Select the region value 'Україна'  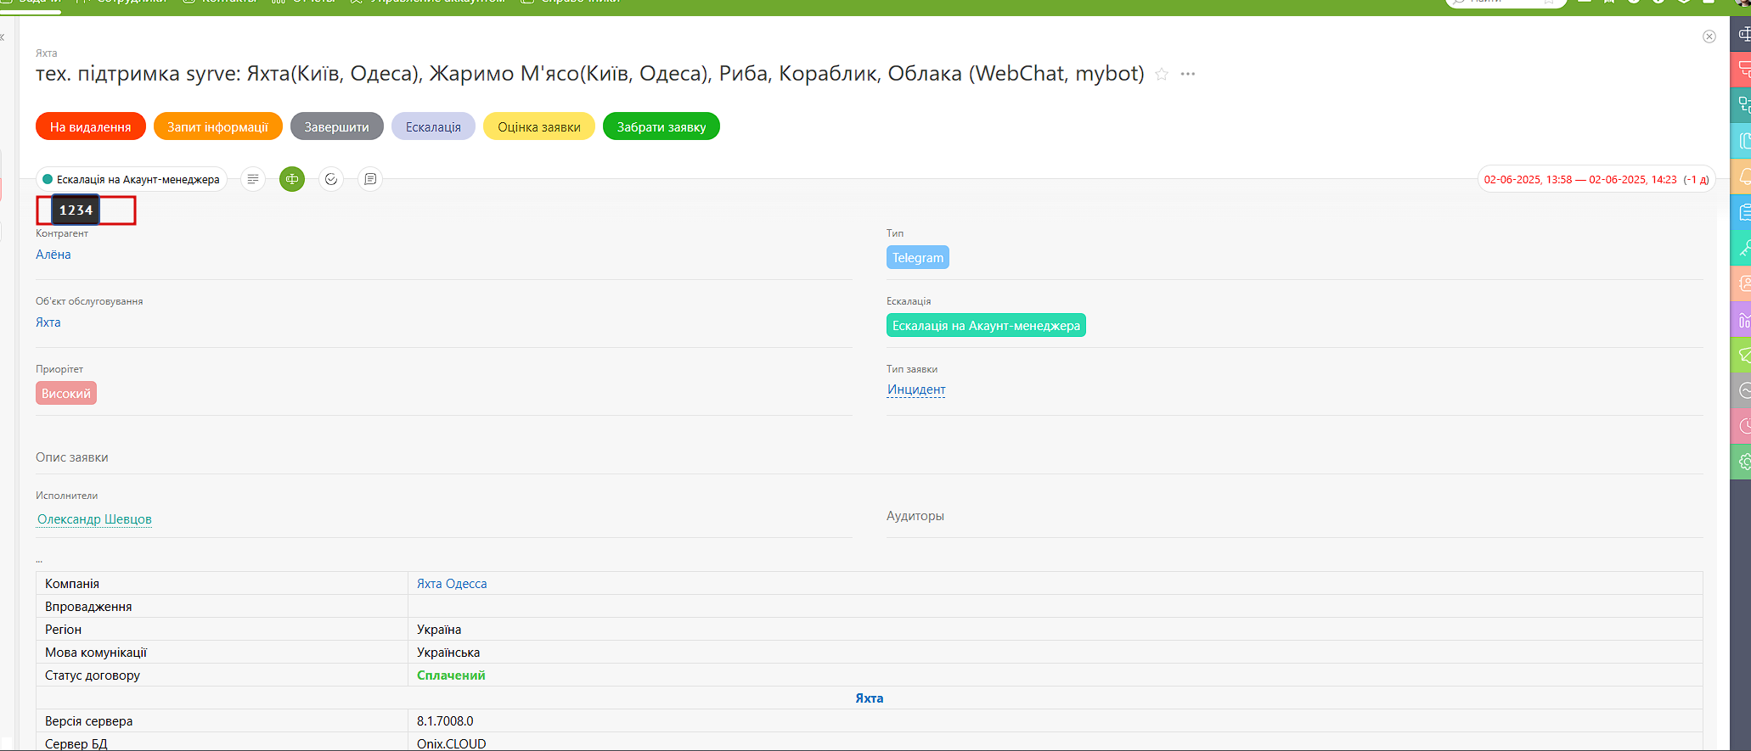[x=439, y=630]
